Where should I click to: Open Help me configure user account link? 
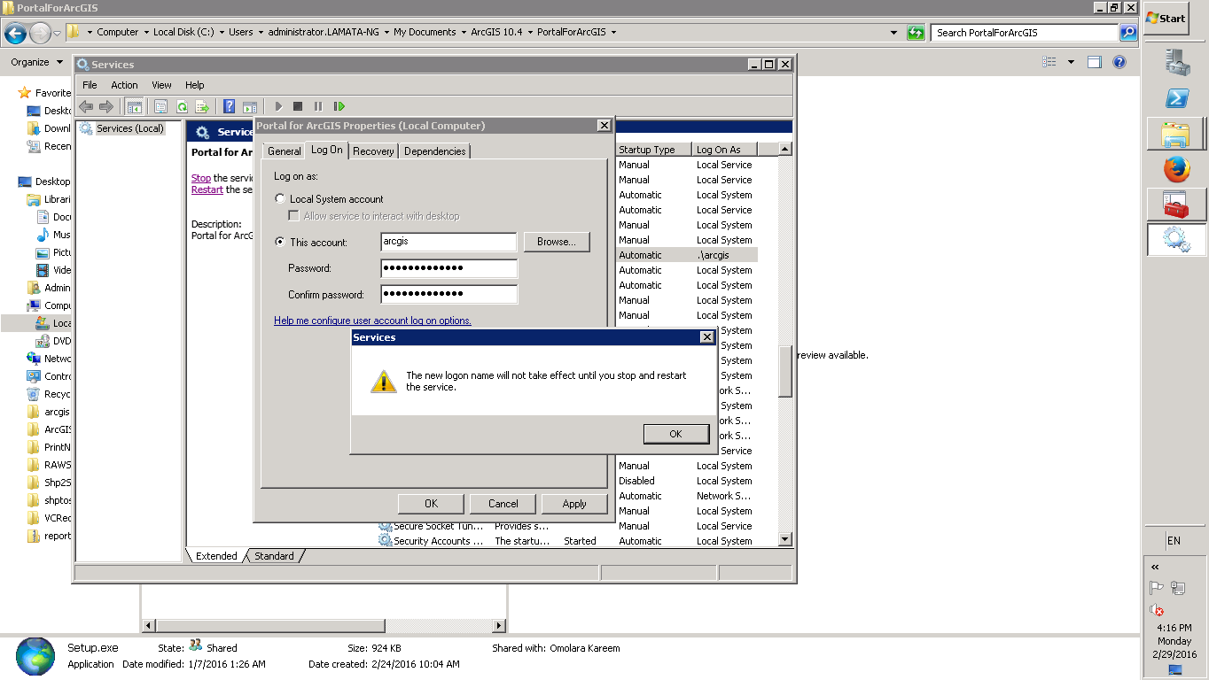pyautogui.click(x=372, y=321)
